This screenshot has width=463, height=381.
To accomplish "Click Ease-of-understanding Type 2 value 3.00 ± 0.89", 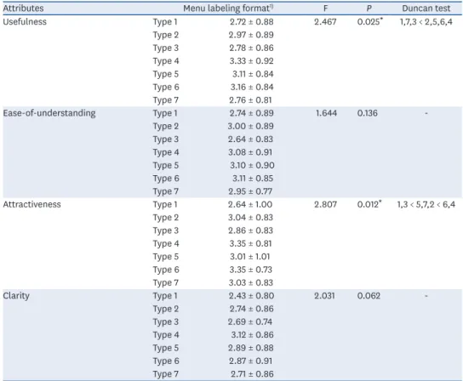I will point(251,126).
